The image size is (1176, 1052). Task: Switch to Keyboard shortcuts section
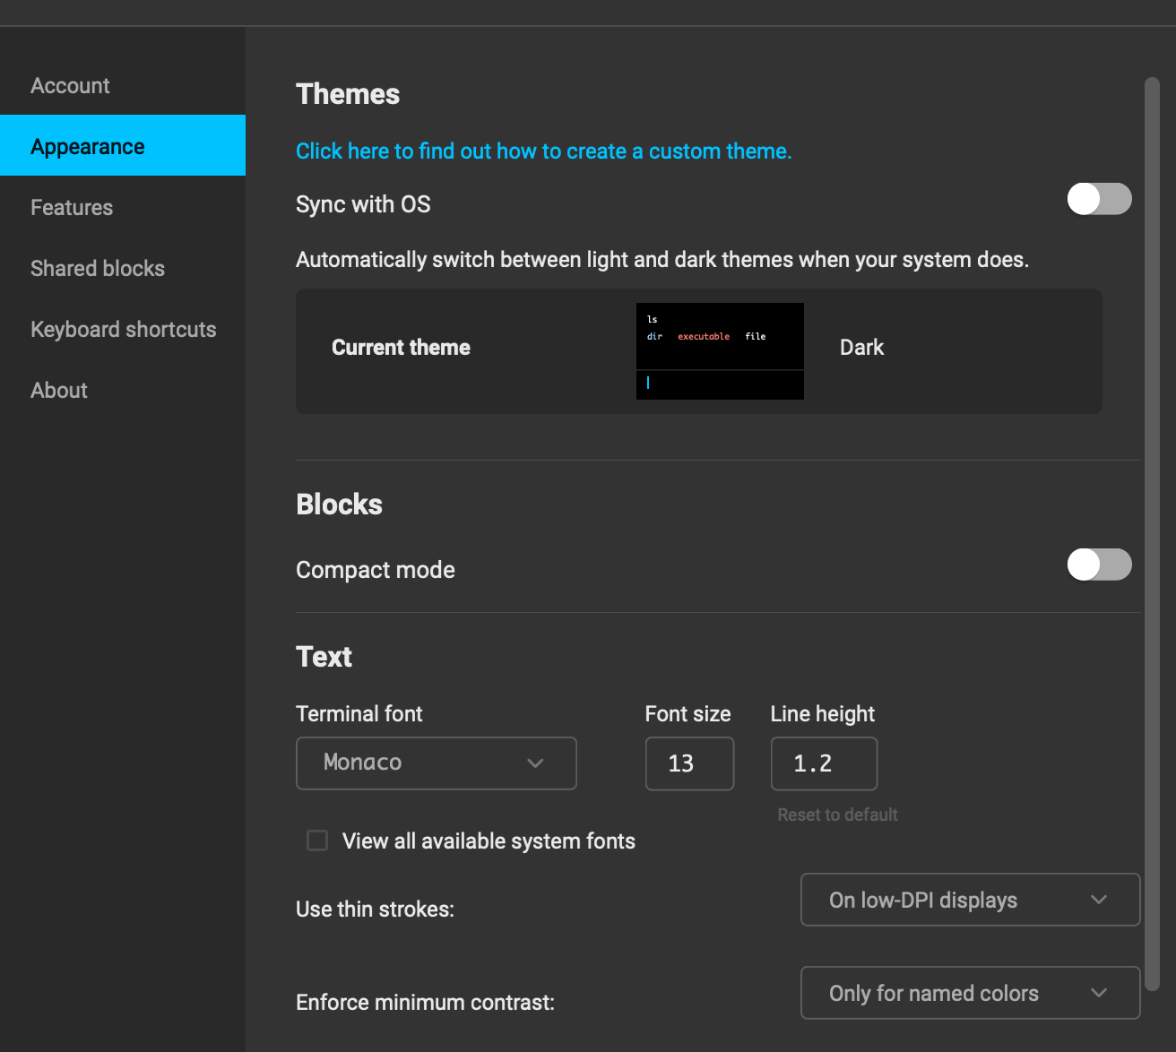click(x=124, y=330)
